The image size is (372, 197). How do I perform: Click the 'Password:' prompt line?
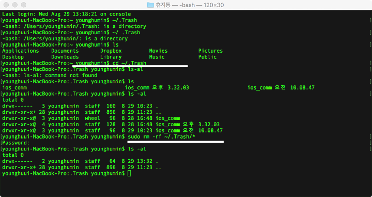point(16,143)
